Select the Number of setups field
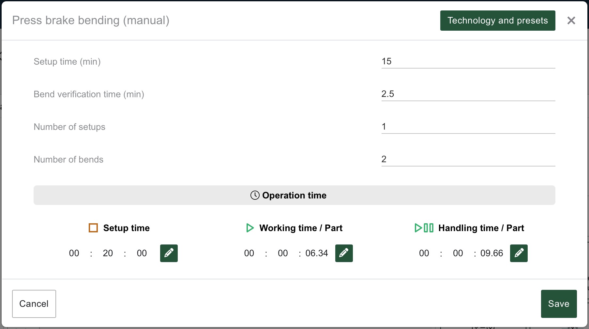This screenshot has width=589, height=329. (468, 127)
